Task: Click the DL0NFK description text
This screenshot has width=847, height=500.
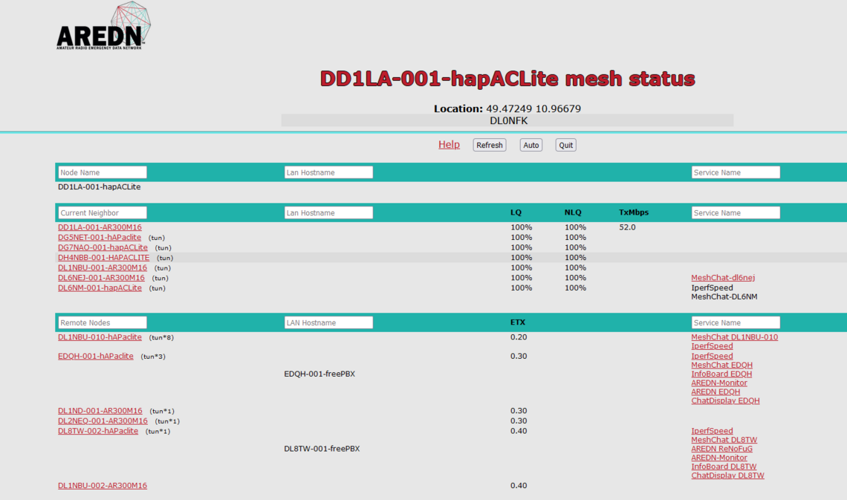Action: click(x=509, y=121)
